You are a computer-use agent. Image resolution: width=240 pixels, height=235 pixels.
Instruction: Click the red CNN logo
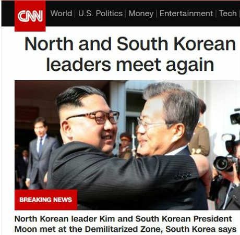30,16
